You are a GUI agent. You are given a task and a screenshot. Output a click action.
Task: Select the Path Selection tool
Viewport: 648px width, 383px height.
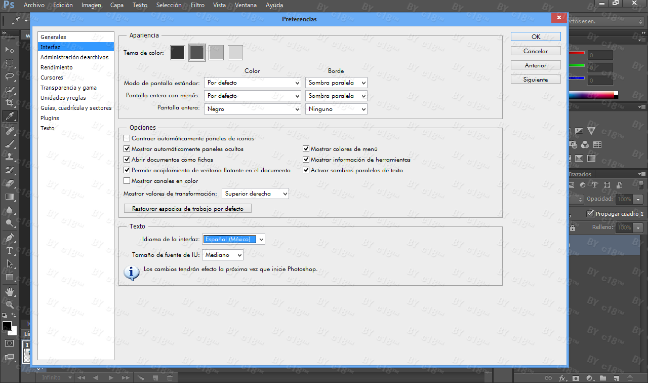(10, 264)
